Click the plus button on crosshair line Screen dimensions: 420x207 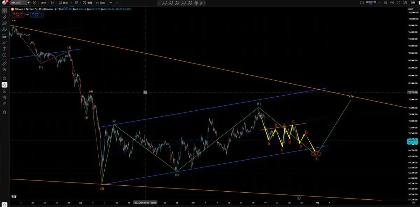(145, 93)
